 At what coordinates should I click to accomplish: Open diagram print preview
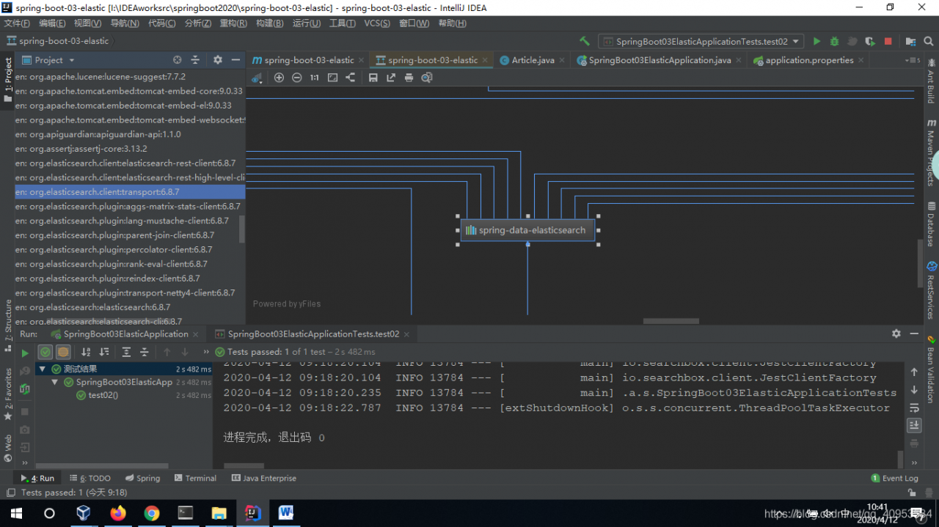click(427, 78)
